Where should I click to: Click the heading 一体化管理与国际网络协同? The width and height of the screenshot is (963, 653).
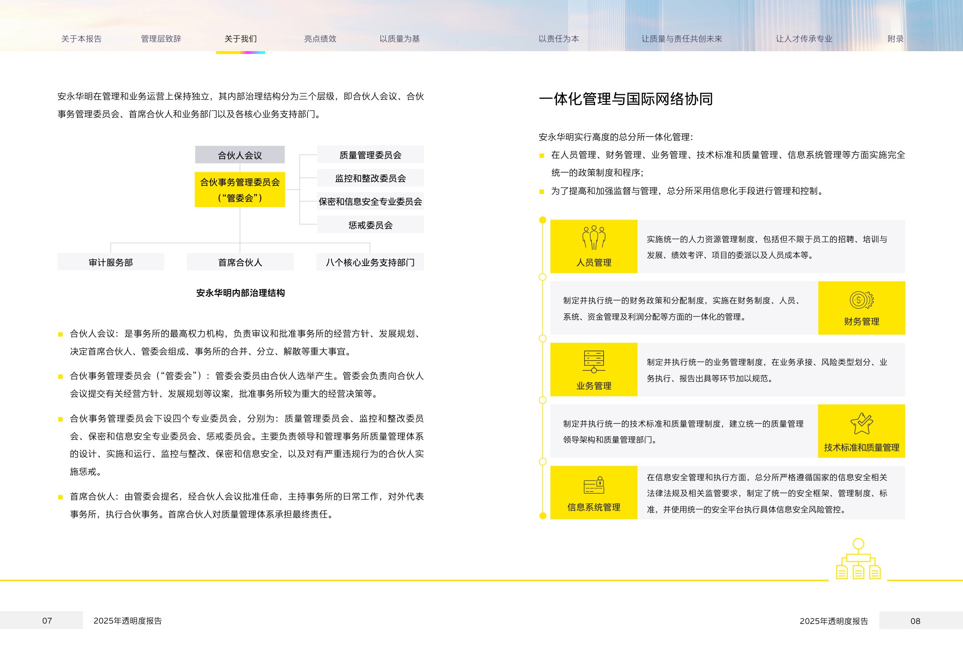626,99
